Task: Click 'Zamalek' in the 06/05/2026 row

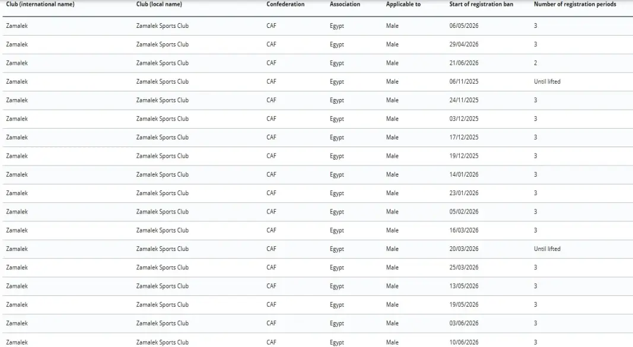Action: click(17, 26)
